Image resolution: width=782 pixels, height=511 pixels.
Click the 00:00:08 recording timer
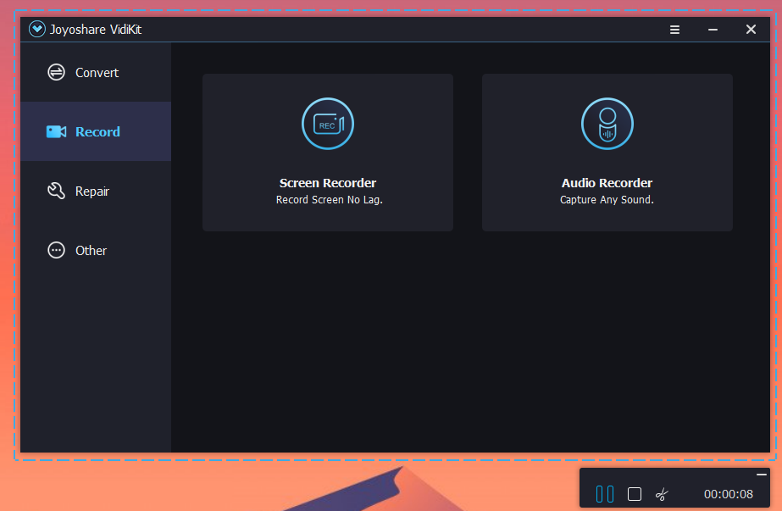[x=728, y=494]
